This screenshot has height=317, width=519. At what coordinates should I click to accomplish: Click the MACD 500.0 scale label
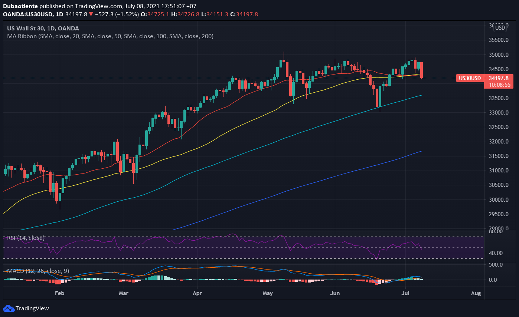tap(496, 265)
